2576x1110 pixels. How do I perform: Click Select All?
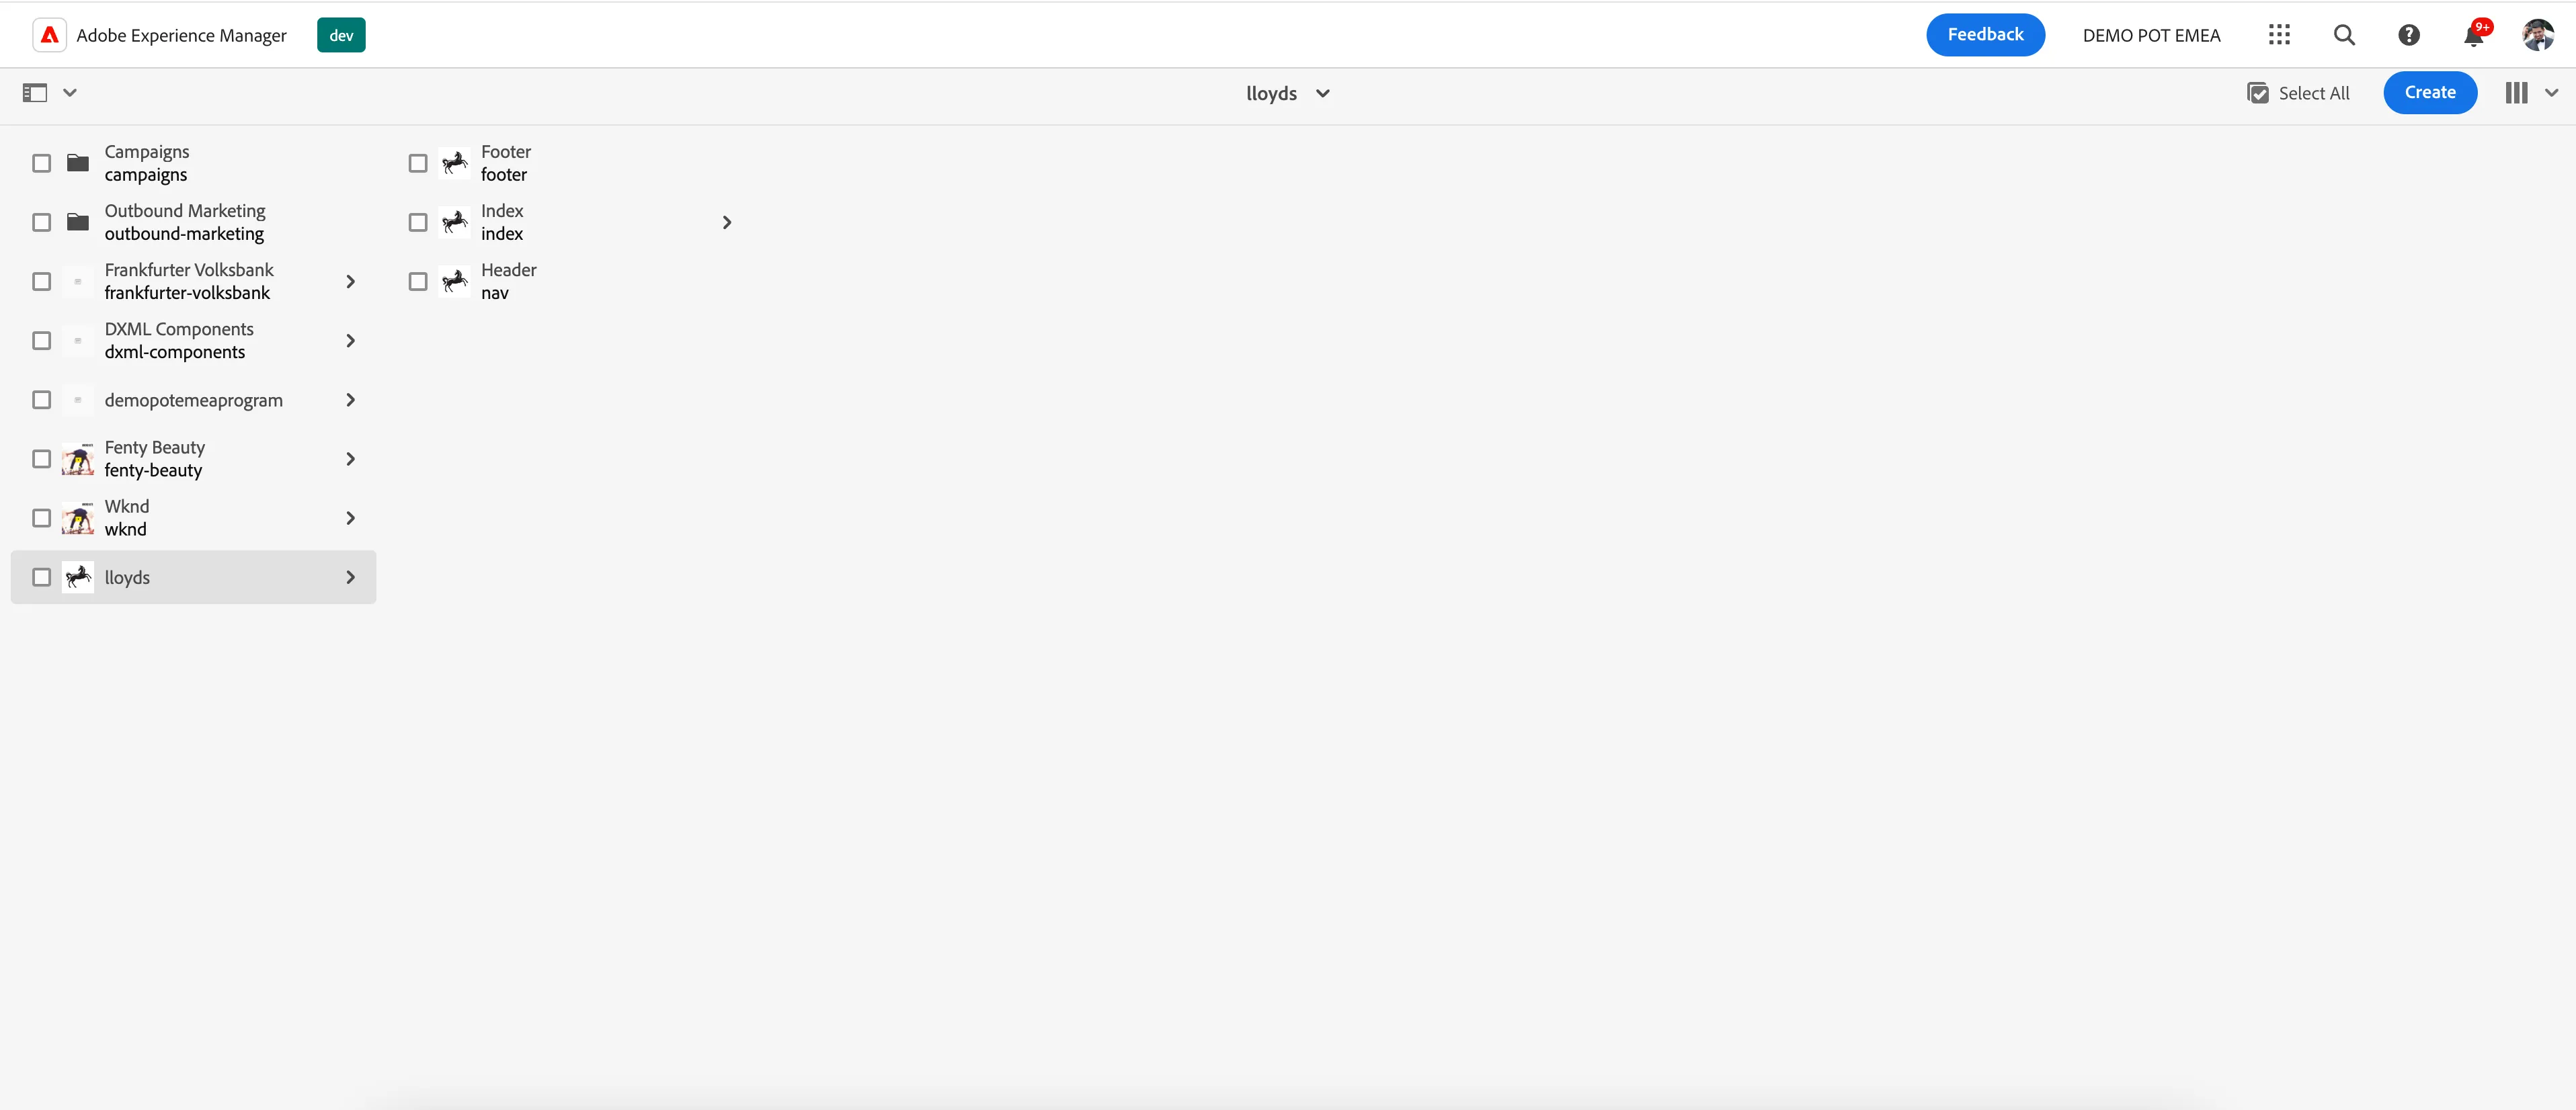pyautogui.click(x=2298, y=93)
